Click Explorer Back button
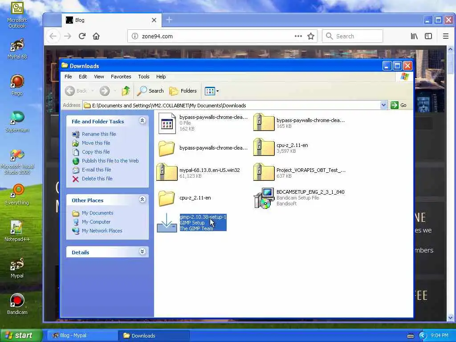This screenshot has width=456, height=342. (x=76, y=91)
